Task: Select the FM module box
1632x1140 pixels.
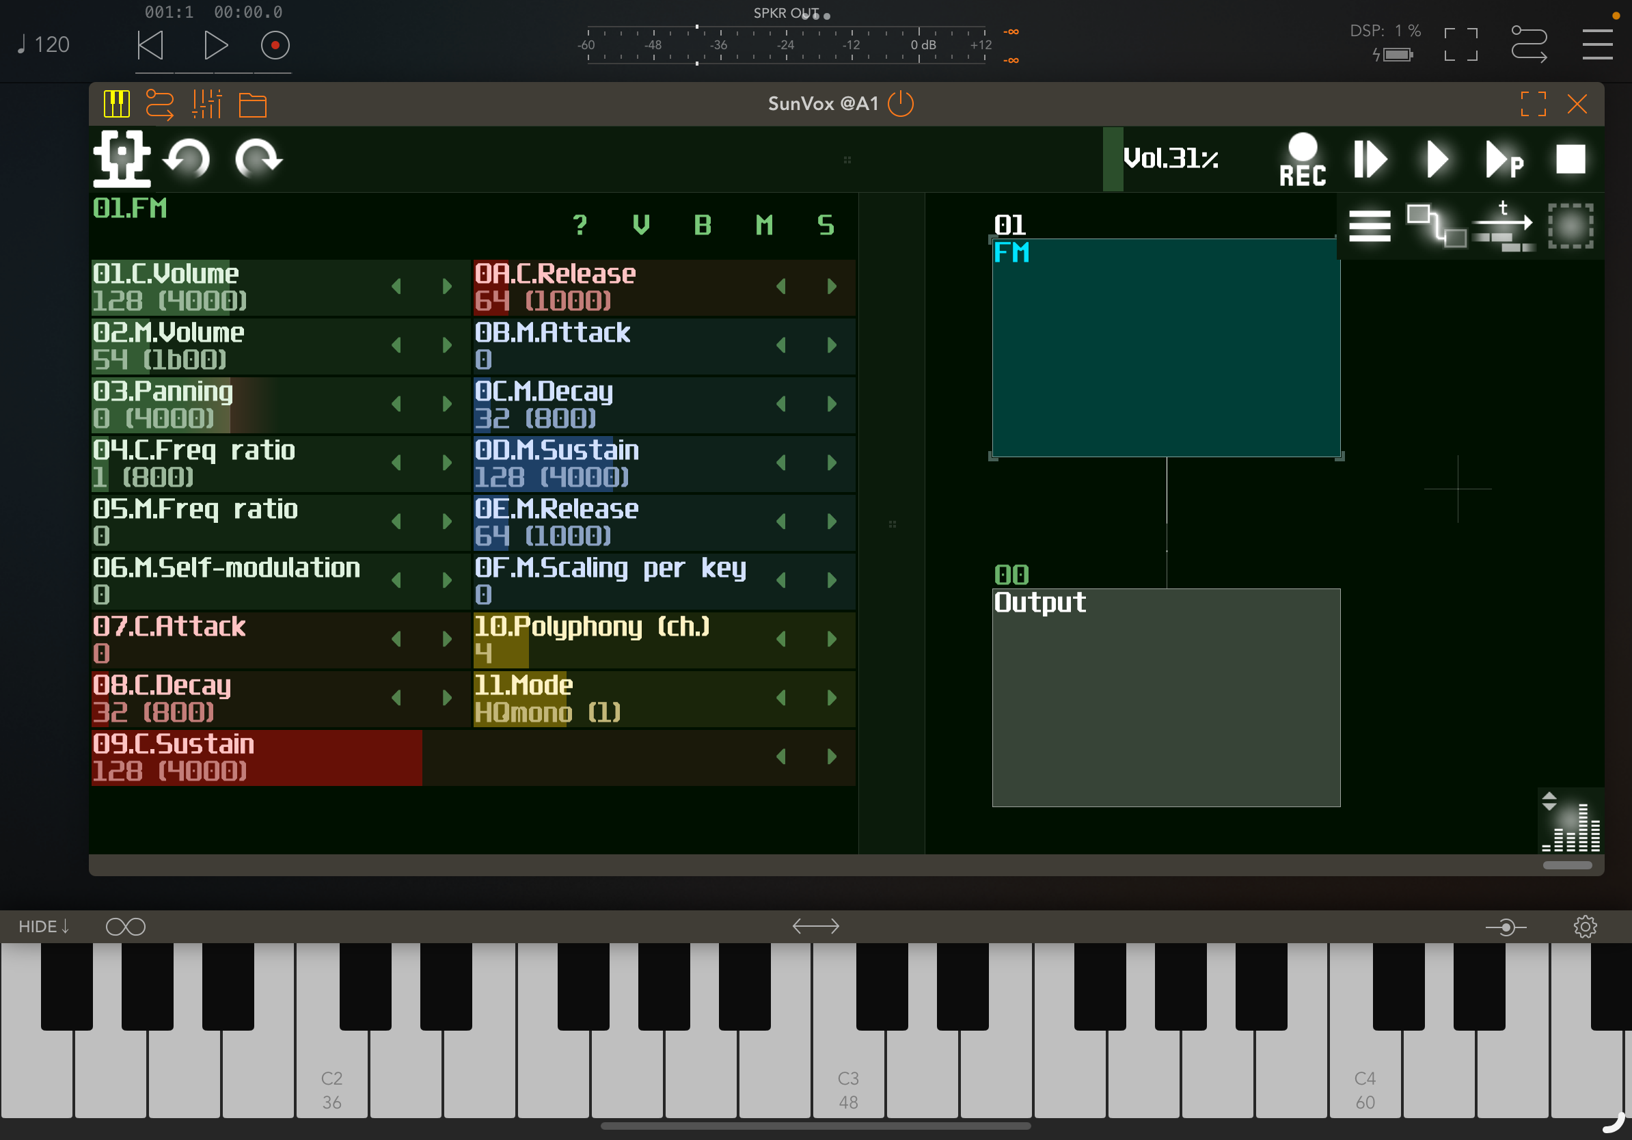Action: point(1166,348)
